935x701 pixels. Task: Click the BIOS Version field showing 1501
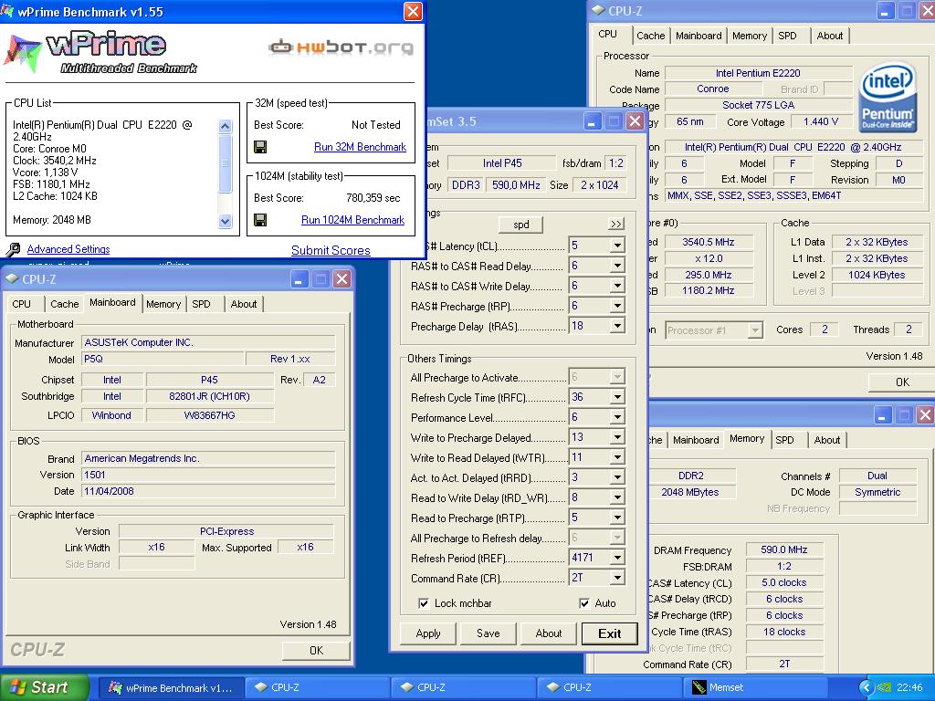[208, 475]
